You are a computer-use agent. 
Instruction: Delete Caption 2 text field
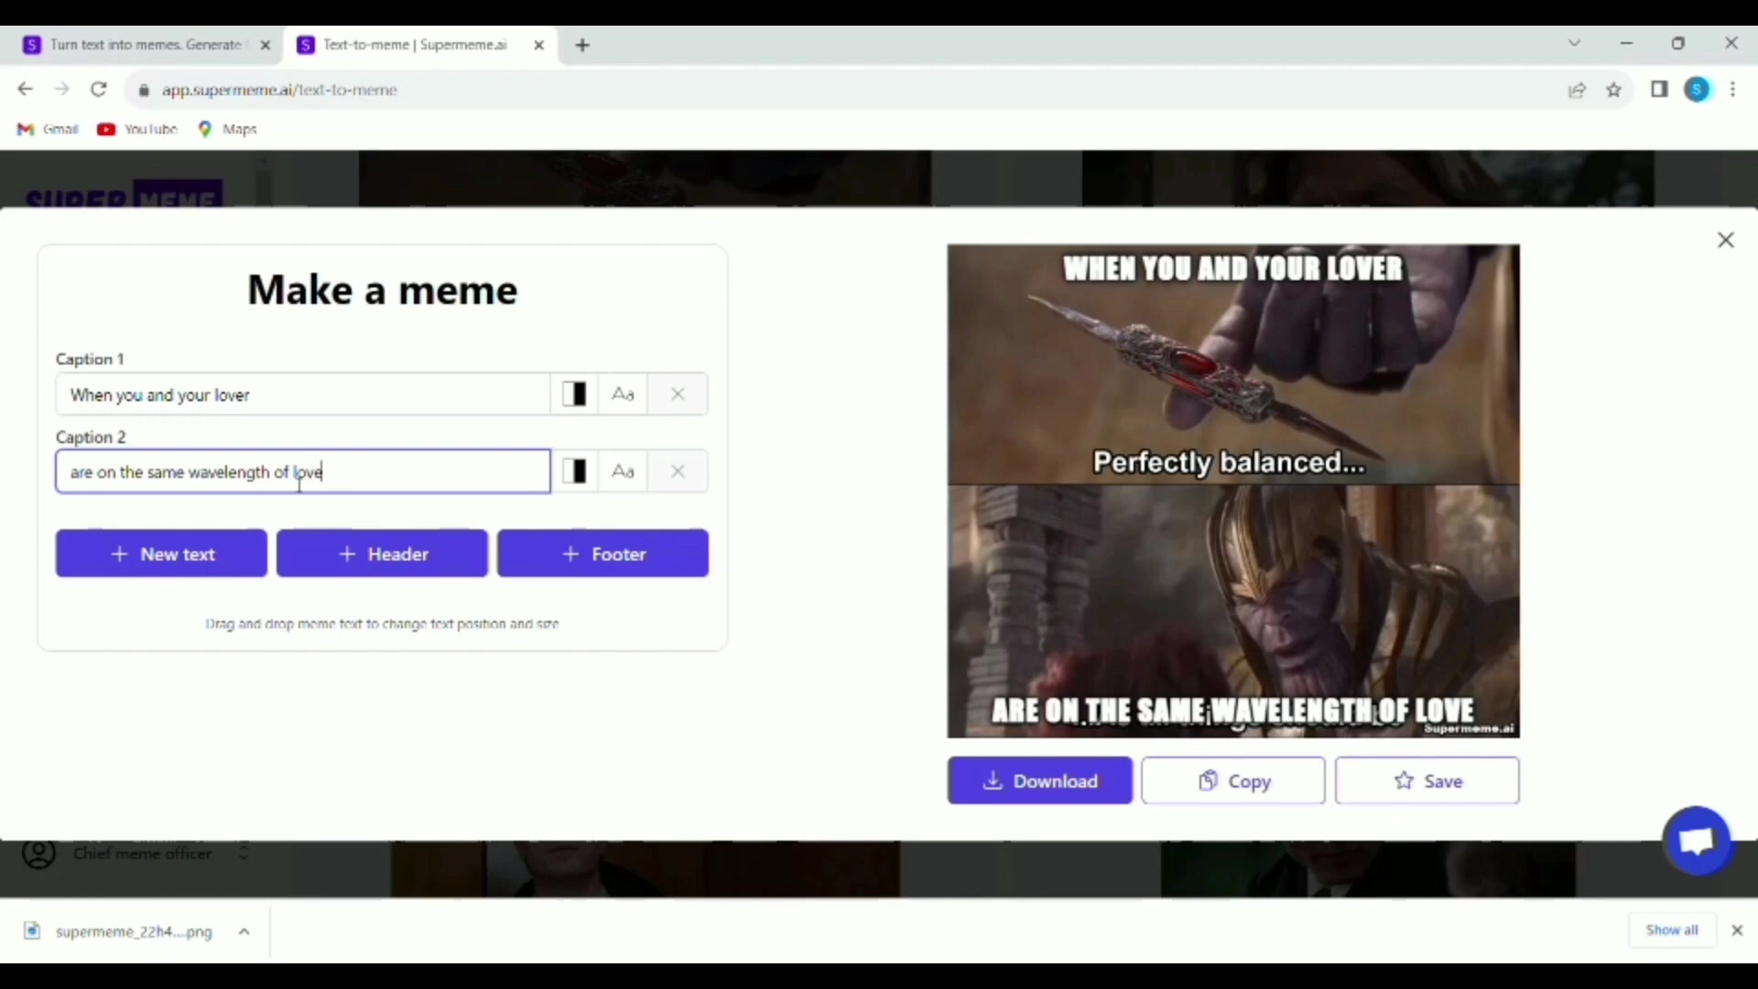(x=678, y=472)
